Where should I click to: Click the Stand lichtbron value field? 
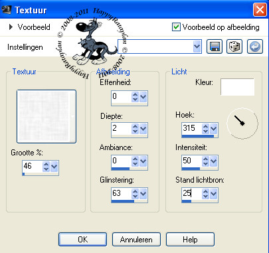pos(191,194)
